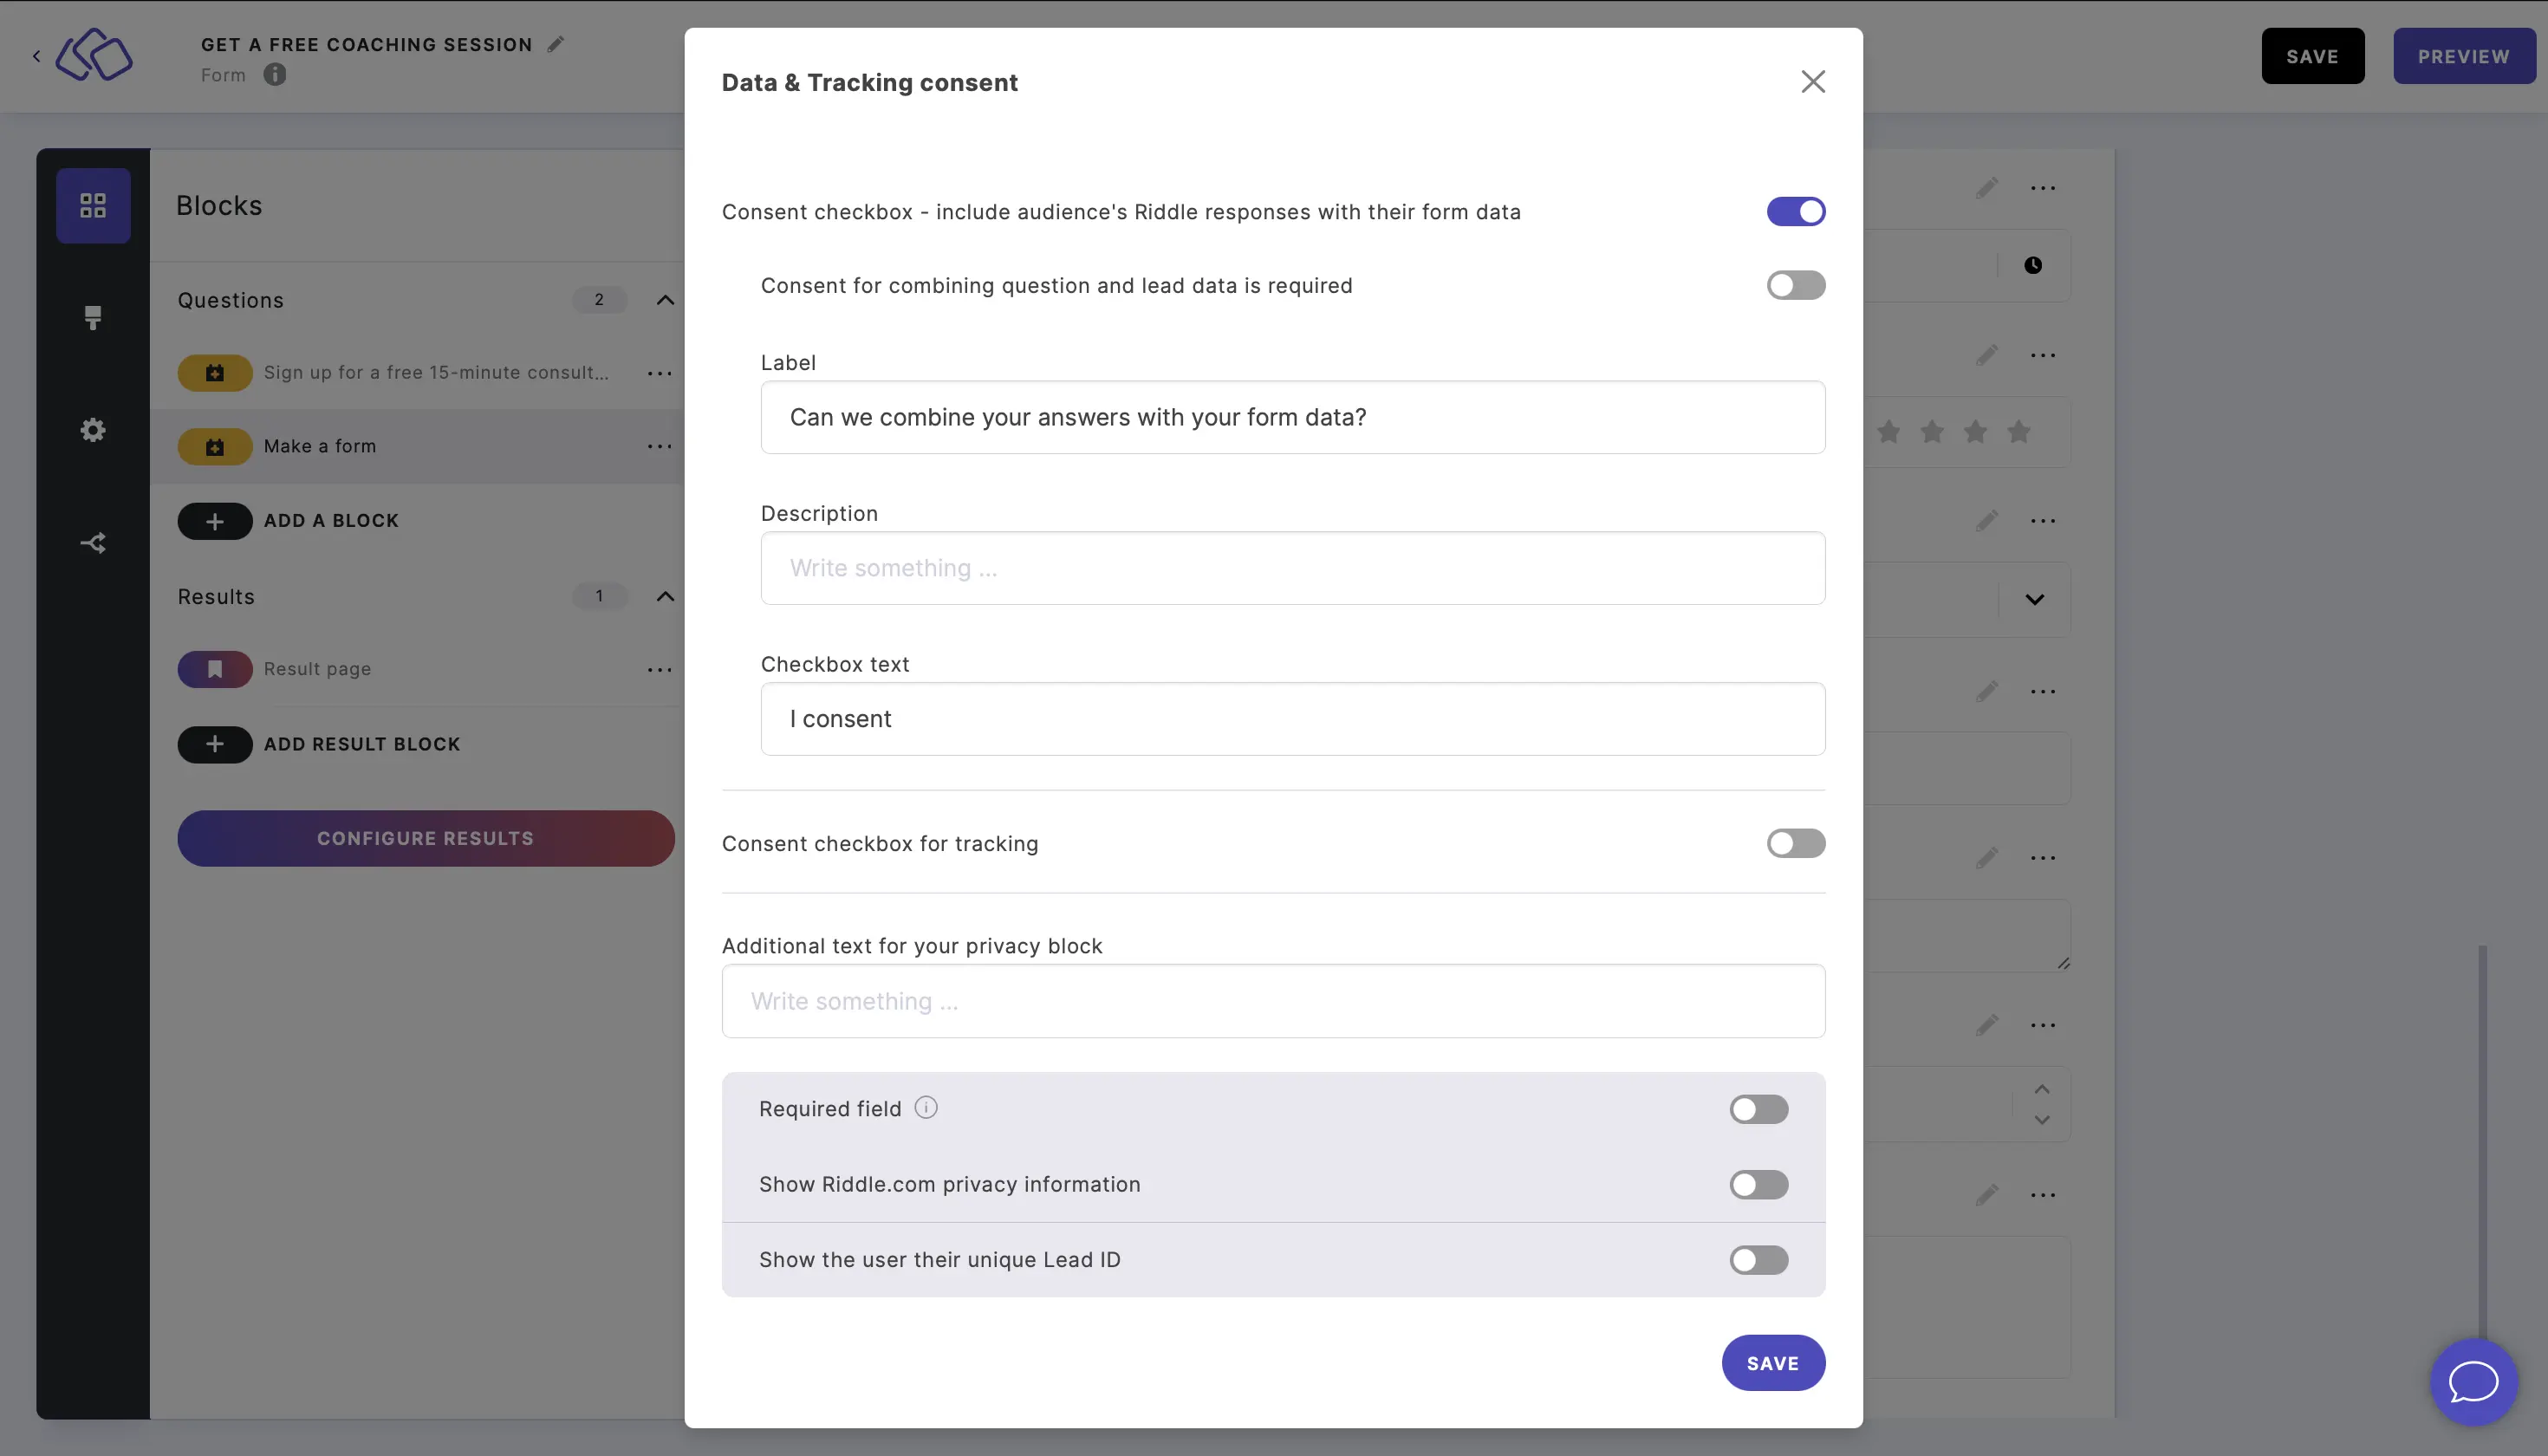
Task: Click the share icon in sidebar
Action: [x=93, y=543]
